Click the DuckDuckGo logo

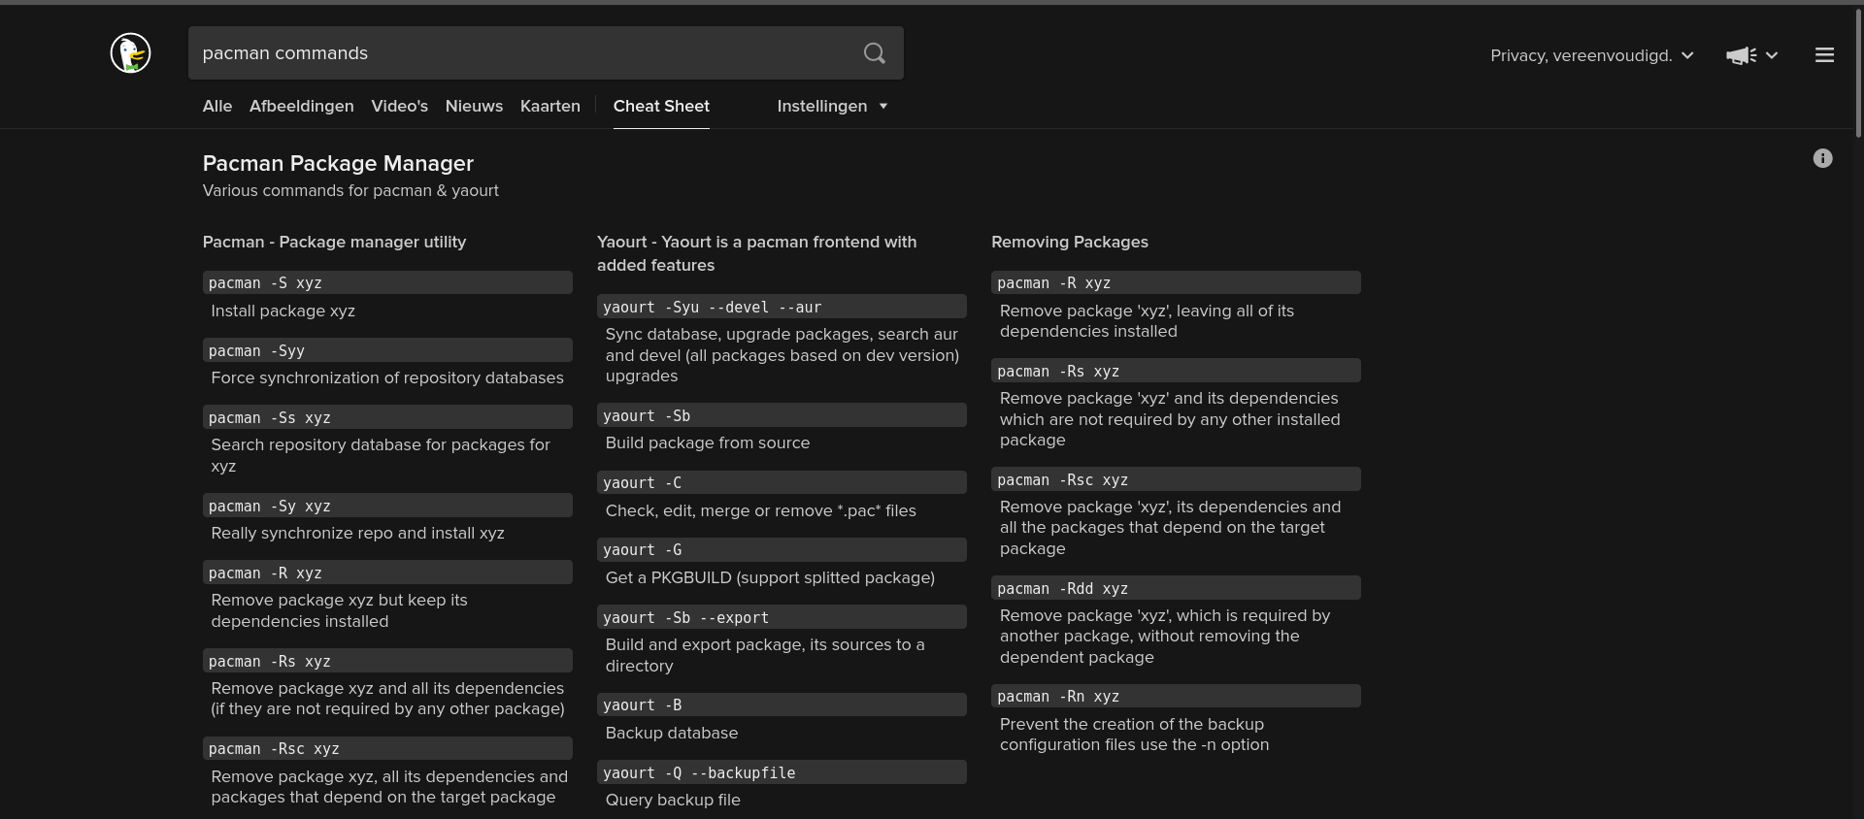pyautogui.click(x=130, y=52)
